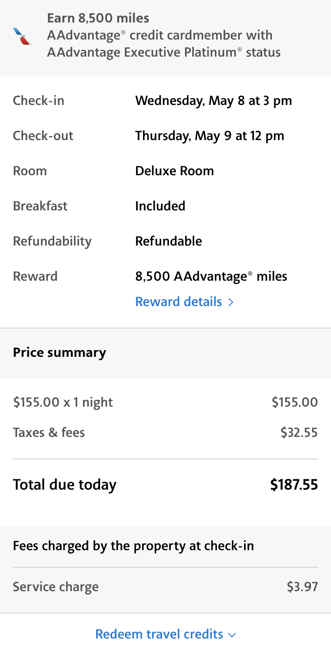Click the Earn 8,500 miles heading

(x=98, y=19)
